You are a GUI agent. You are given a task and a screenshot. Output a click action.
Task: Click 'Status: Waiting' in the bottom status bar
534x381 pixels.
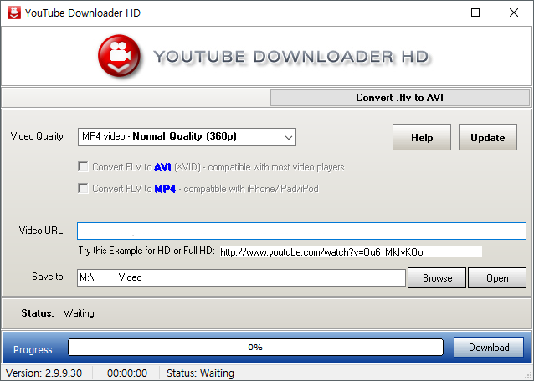200,373
